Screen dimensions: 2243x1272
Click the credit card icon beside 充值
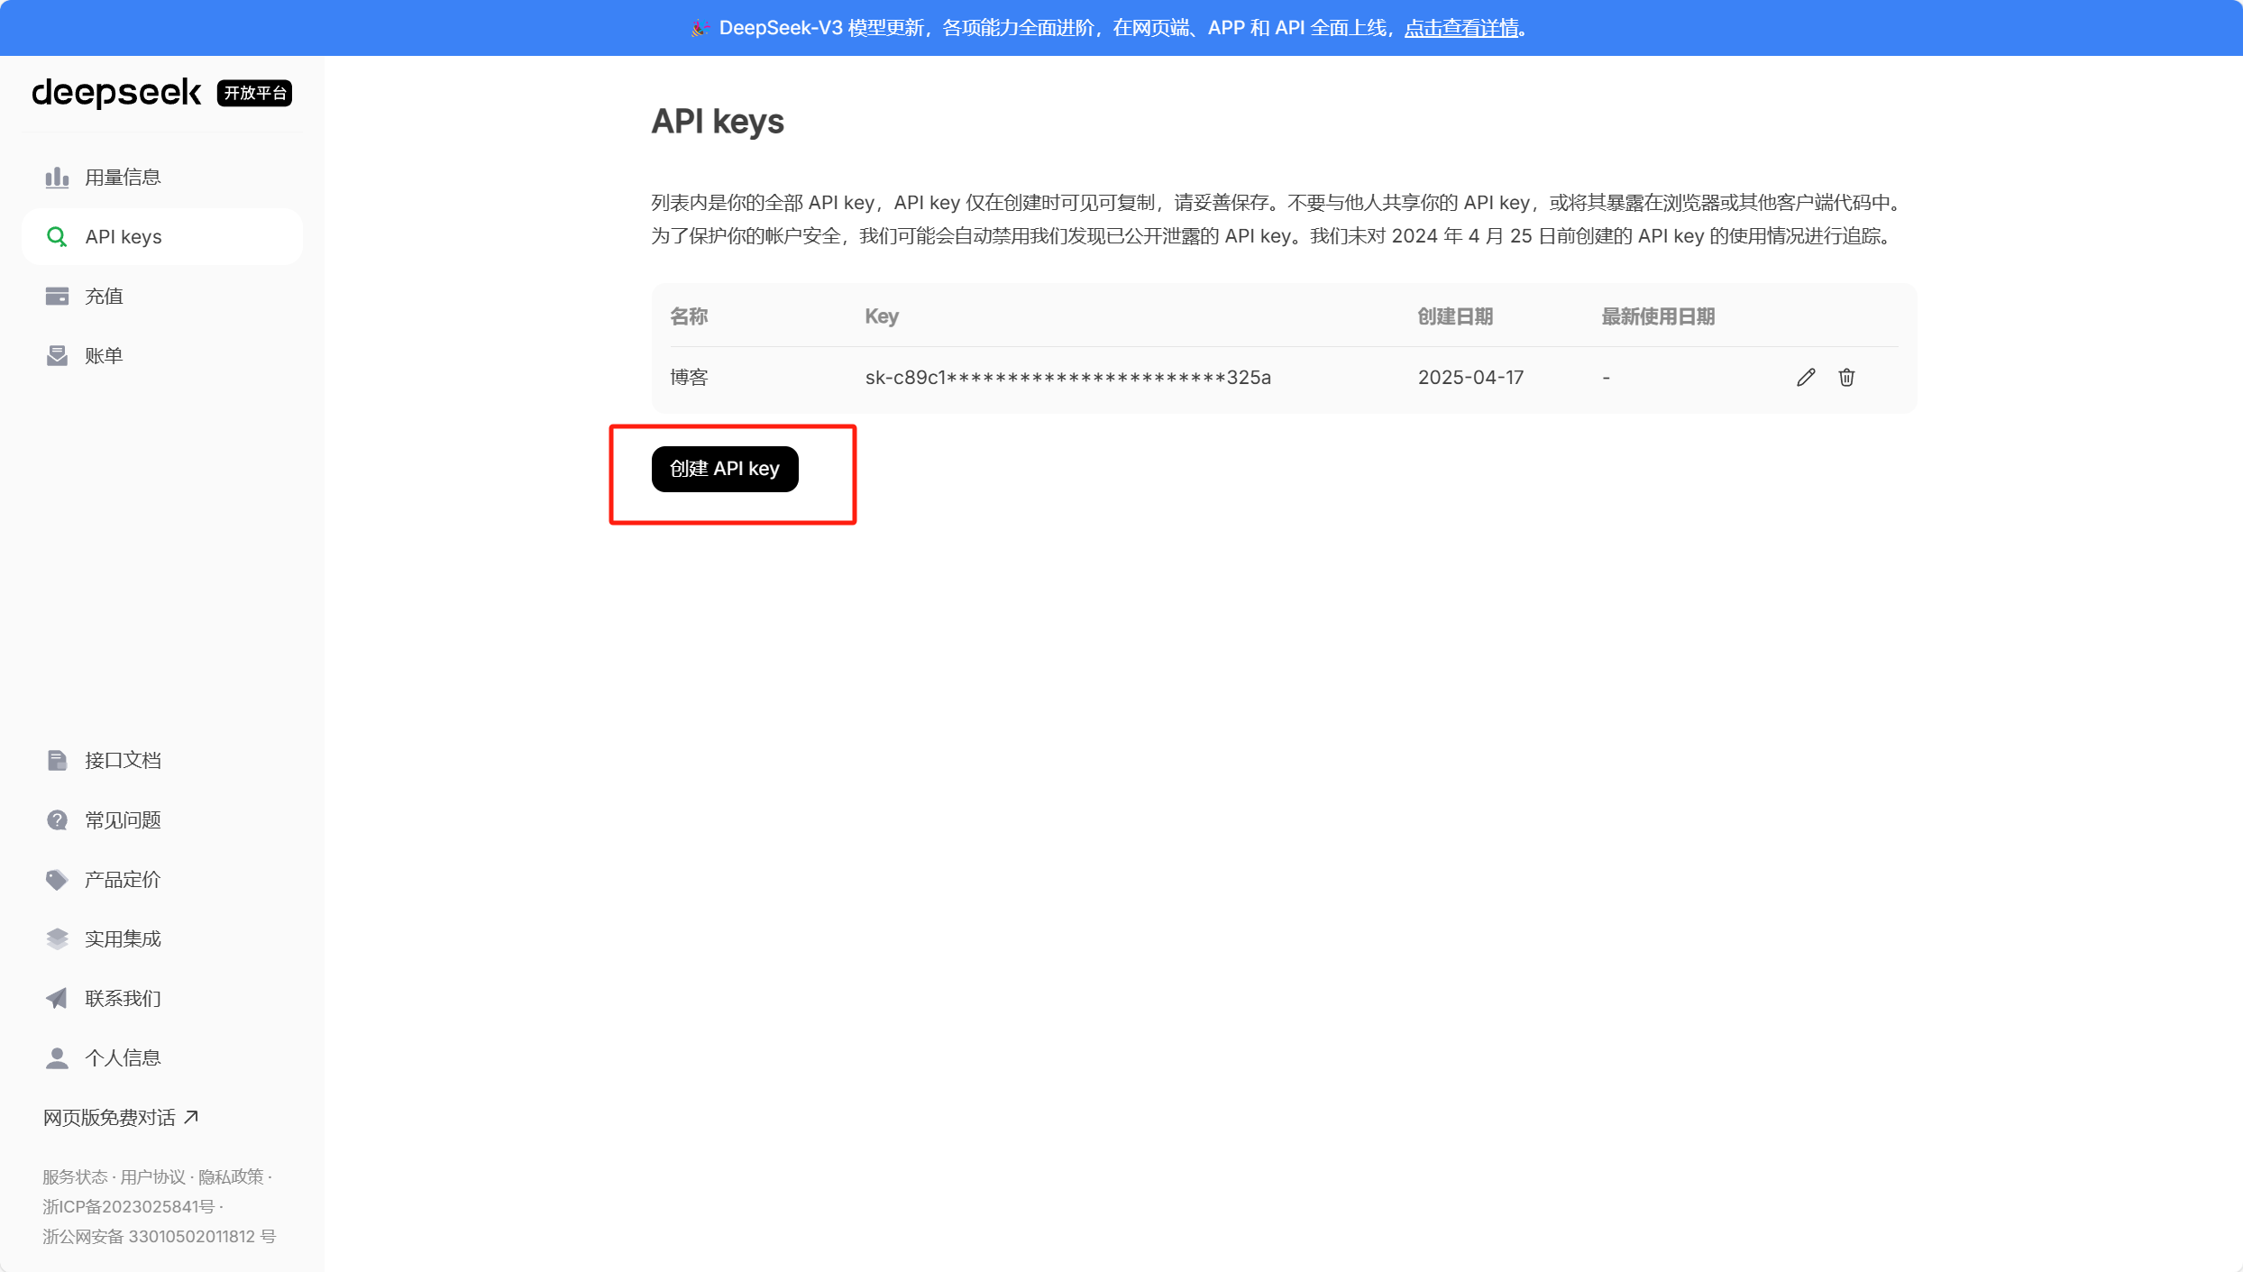point(57,297)
